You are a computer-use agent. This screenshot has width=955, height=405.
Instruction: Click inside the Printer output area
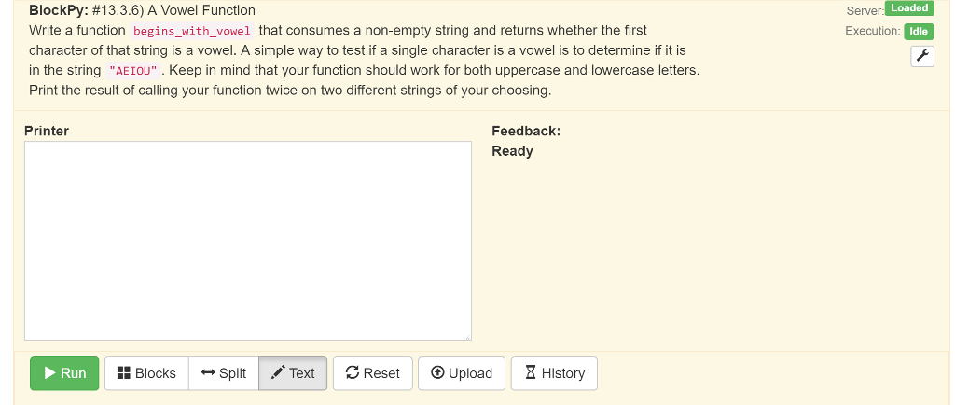248,241
